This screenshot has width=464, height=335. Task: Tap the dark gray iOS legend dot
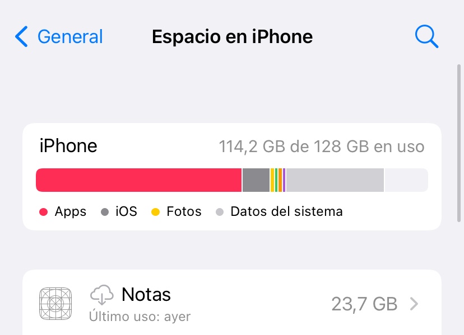click(x=105, y=212)
